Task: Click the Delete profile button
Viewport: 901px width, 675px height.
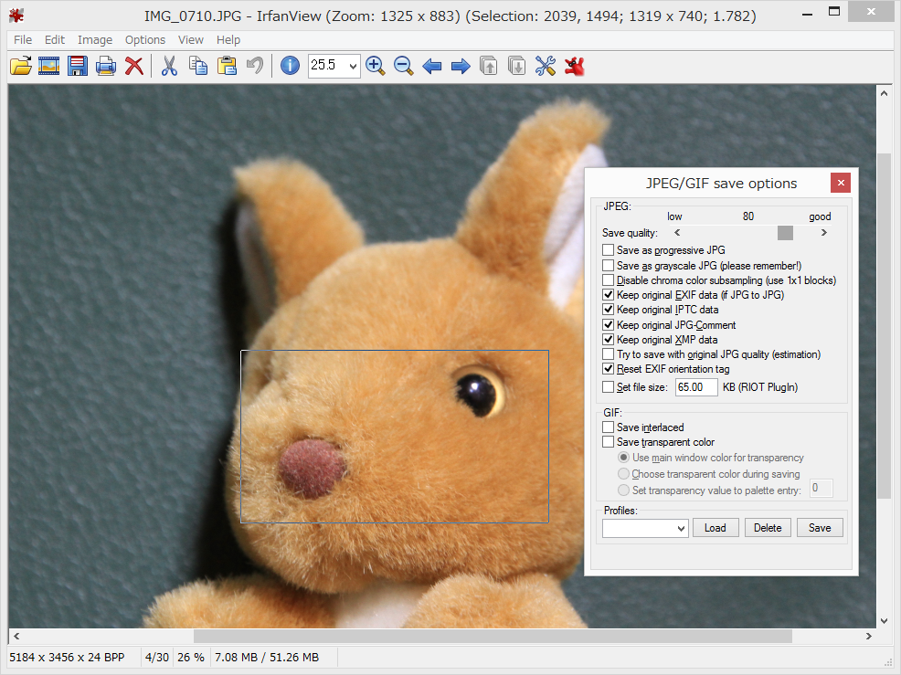Action: coord(768,528)
